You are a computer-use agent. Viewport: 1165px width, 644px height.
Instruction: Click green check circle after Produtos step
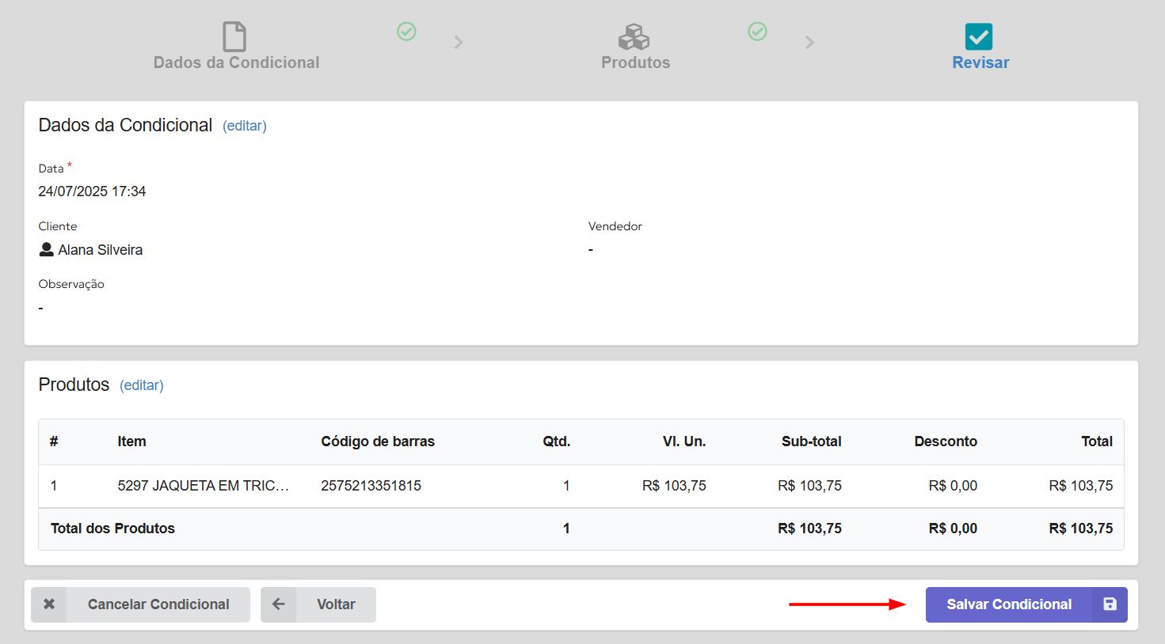pyautogui.click(x=757, y=32)
